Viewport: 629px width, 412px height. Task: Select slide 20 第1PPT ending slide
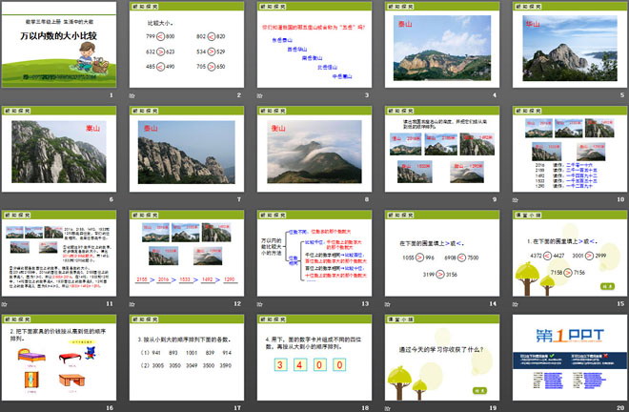coord(570,358)
